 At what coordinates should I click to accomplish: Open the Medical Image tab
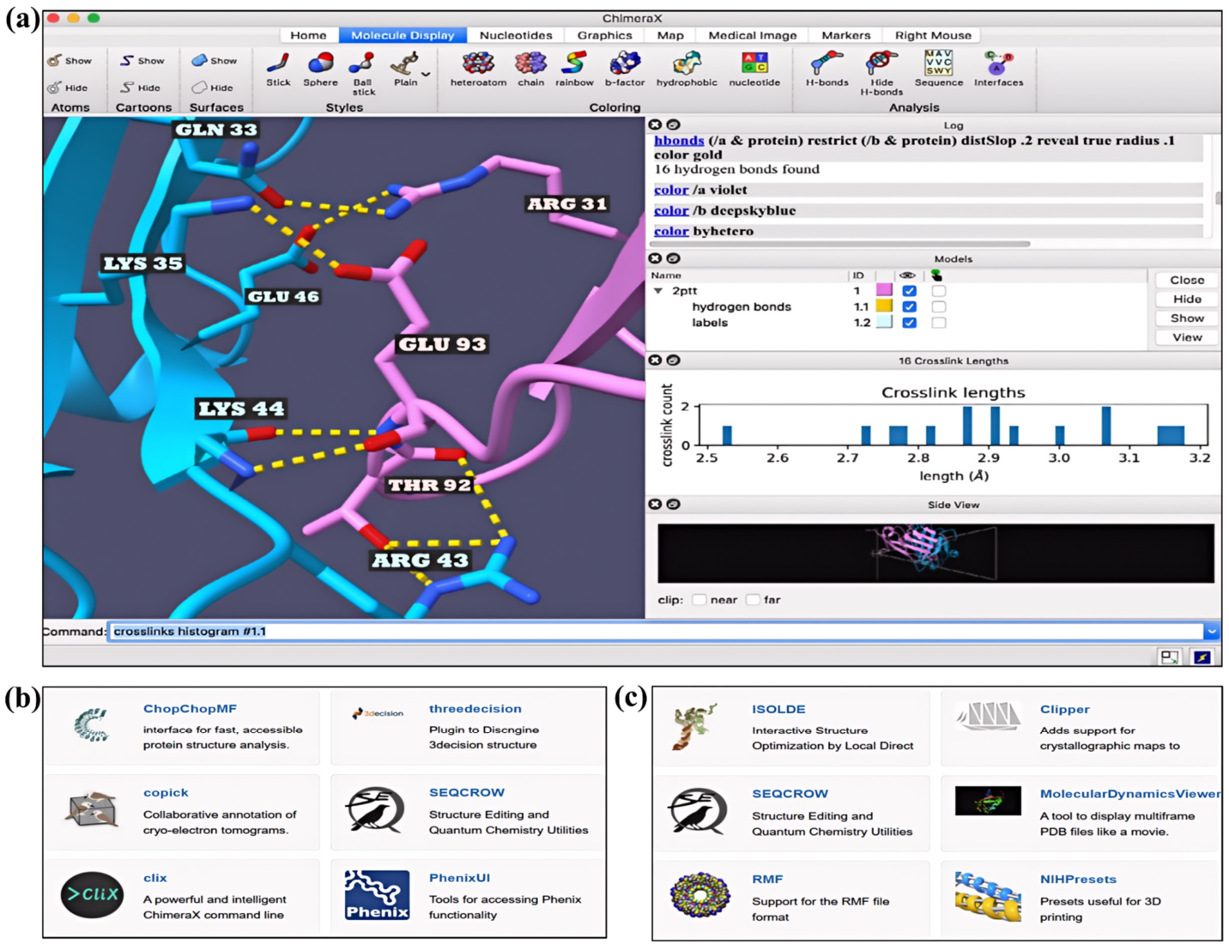click(x=753, y=35)
